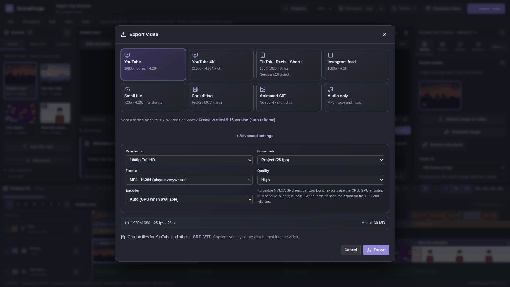Click the square icon on the Instagram feed card
The height and width of the screenshot is (287, 510).
click(x=331, y=55)
